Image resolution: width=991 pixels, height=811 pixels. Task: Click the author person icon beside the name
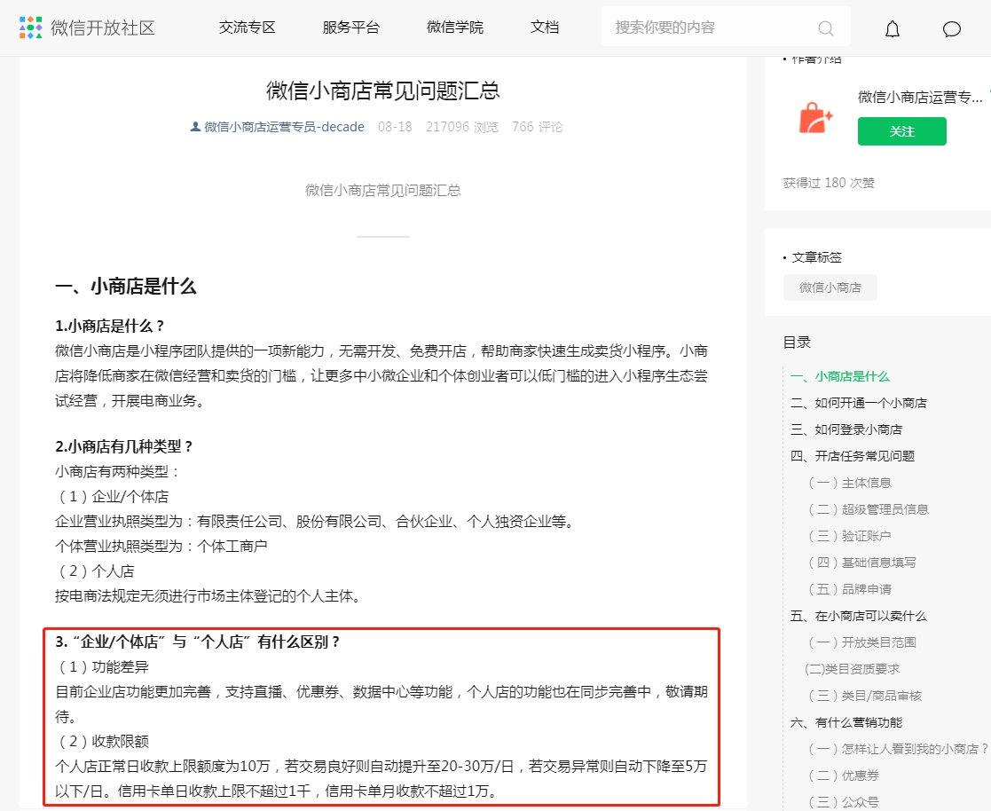[x=196, y=126]
